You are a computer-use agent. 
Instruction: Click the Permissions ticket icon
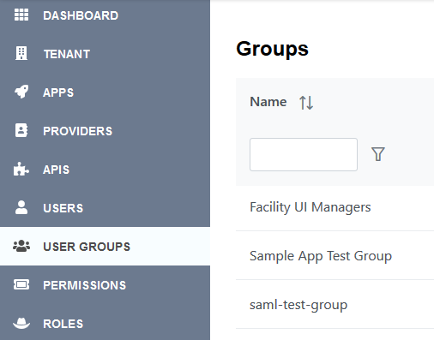(x=21, y=284)
